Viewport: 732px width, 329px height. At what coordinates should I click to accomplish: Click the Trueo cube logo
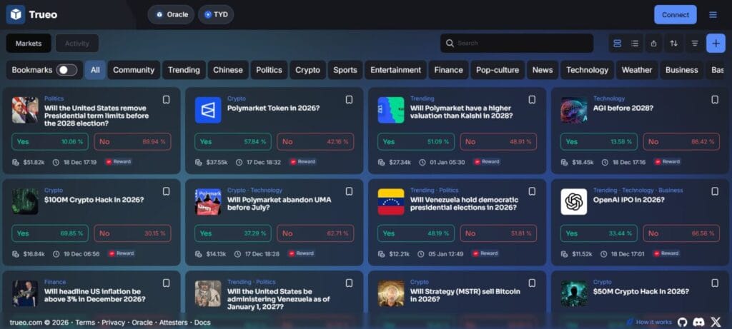[x=16, y=14]
